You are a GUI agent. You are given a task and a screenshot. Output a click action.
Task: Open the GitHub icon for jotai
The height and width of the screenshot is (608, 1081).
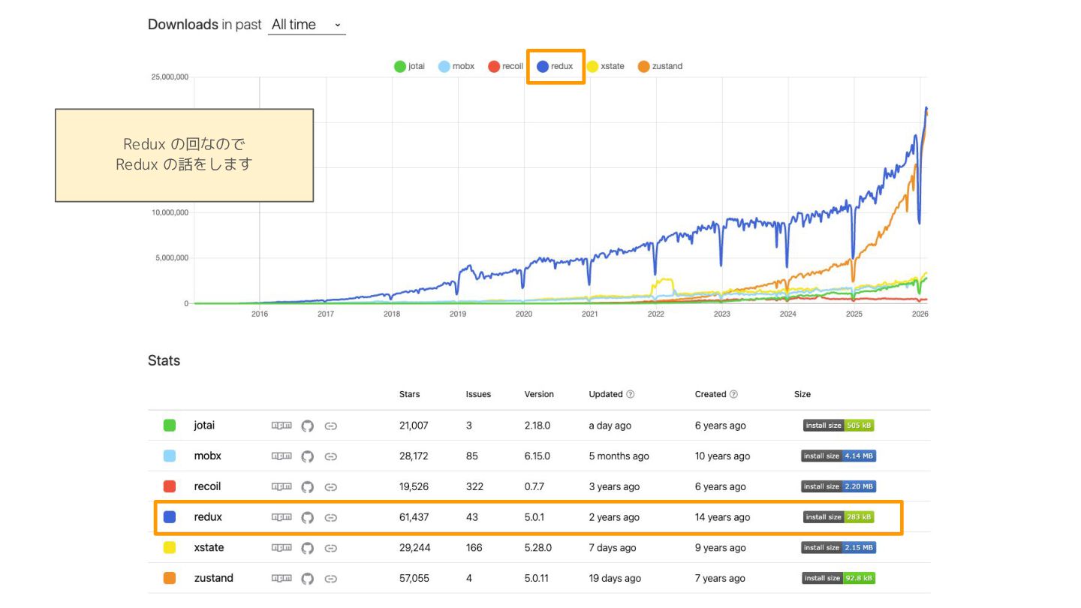307,426
